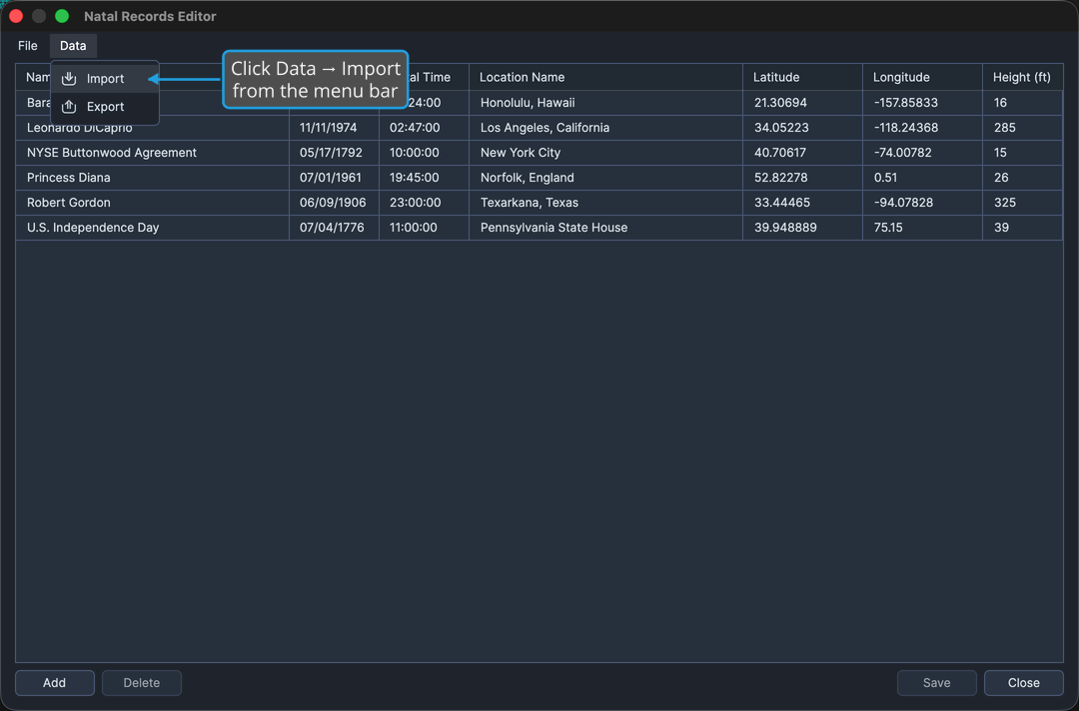Viewport: 1079px width, 711px height.
Task: Click the latitude cell 52.82278
Action: (x=802, y=178)
